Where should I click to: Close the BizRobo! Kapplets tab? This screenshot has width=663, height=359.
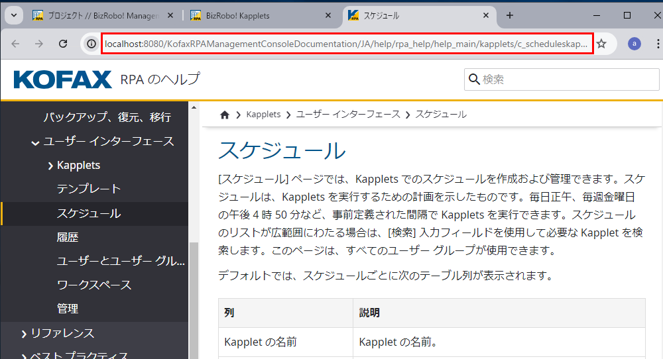pyautogui.click(x=328, y=16)
